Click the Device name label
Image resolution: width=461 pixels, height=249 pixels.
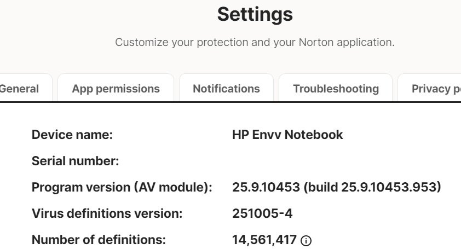(72, 135)
